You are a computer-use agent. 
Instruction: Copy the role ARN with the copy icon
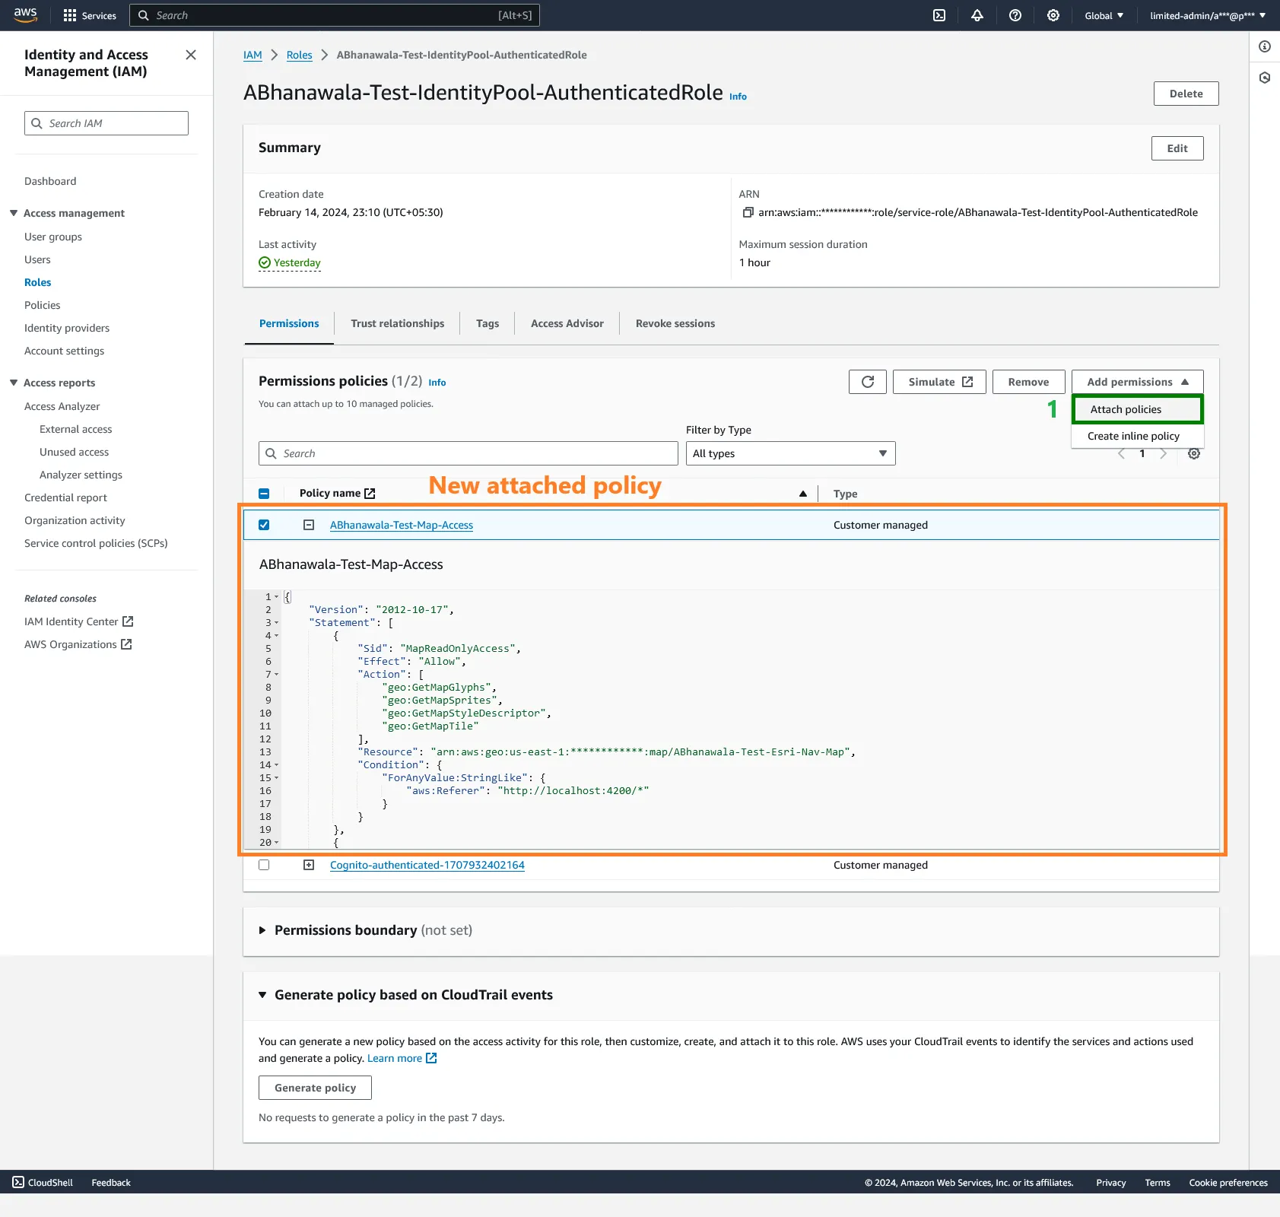point(748,212)
